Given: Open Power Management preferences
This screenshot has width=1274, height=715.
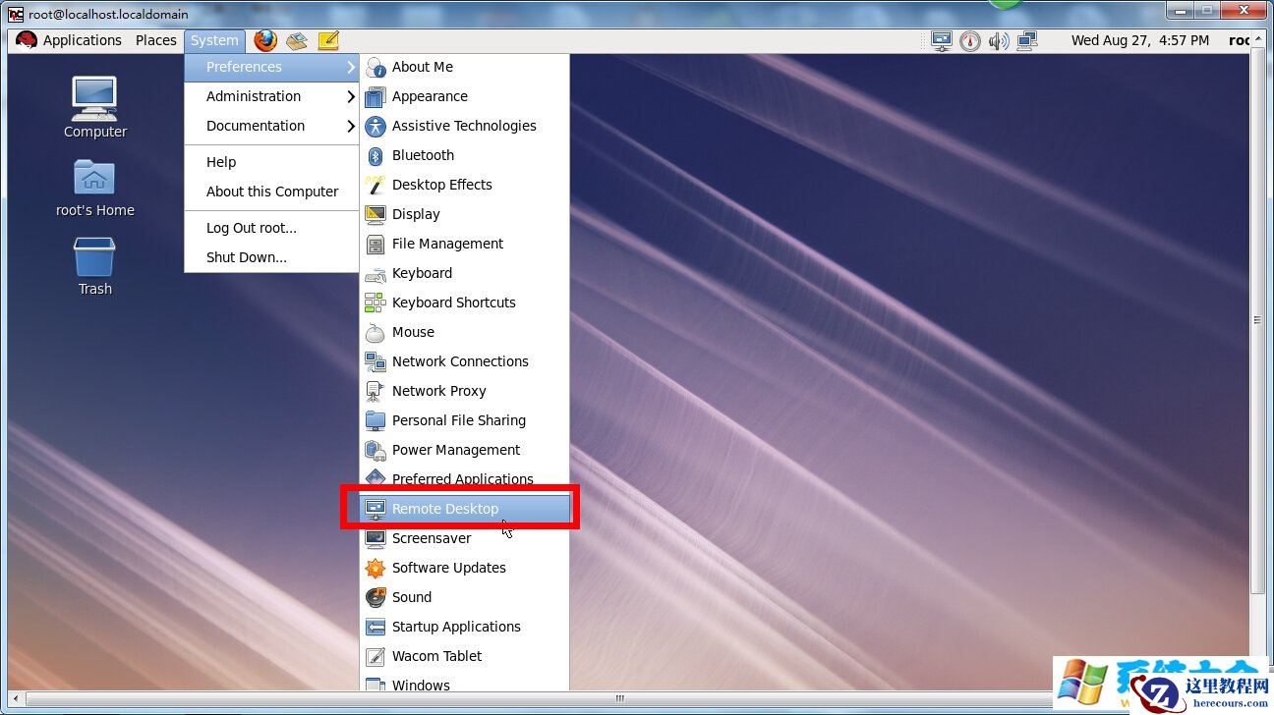Looking at the screenshot, I should click(x=465, y=450).
